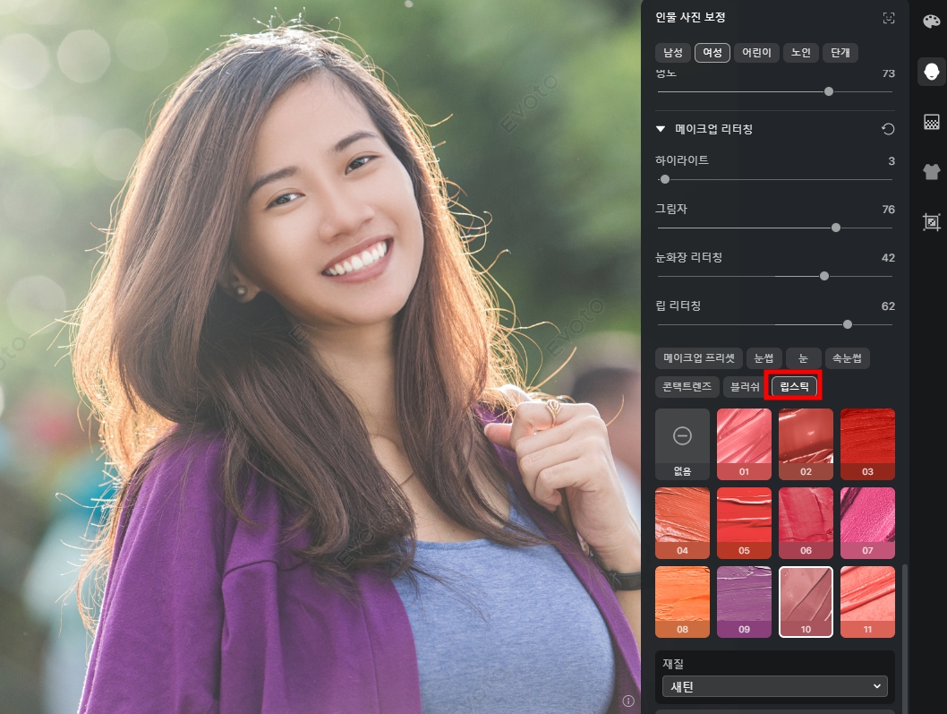Apply lipstick swatch 07
This screenshot has height=714, width=947.
[867, 523]
